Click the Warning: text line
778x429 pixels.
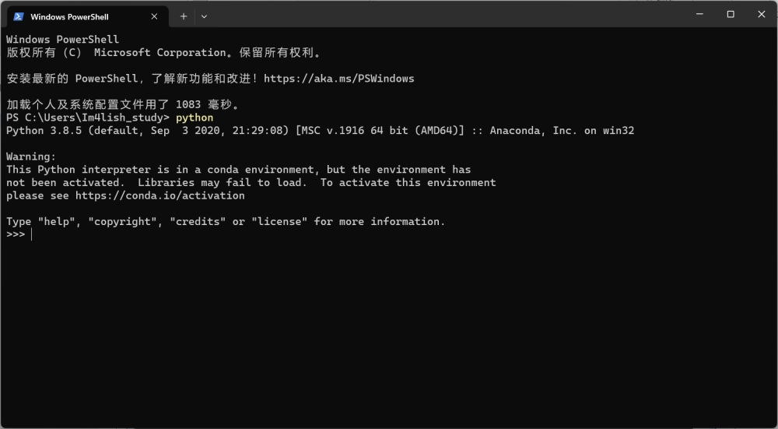[31, 156]
